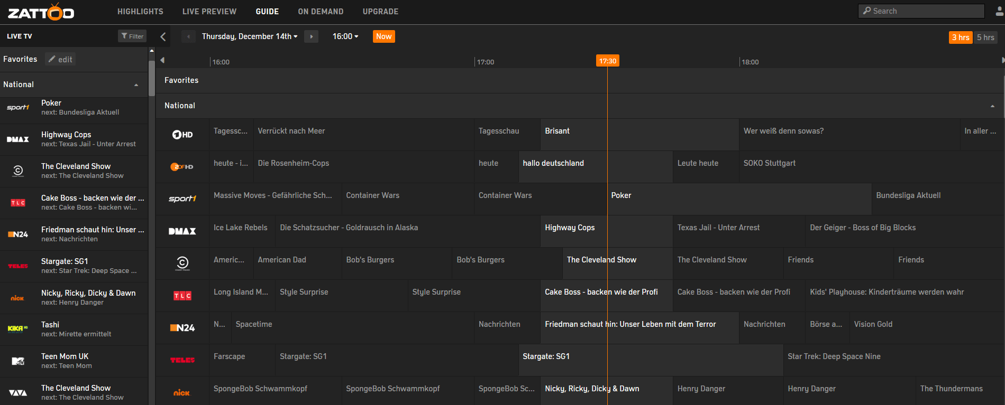Click the 17:30 current time marker

coord(607,61)
